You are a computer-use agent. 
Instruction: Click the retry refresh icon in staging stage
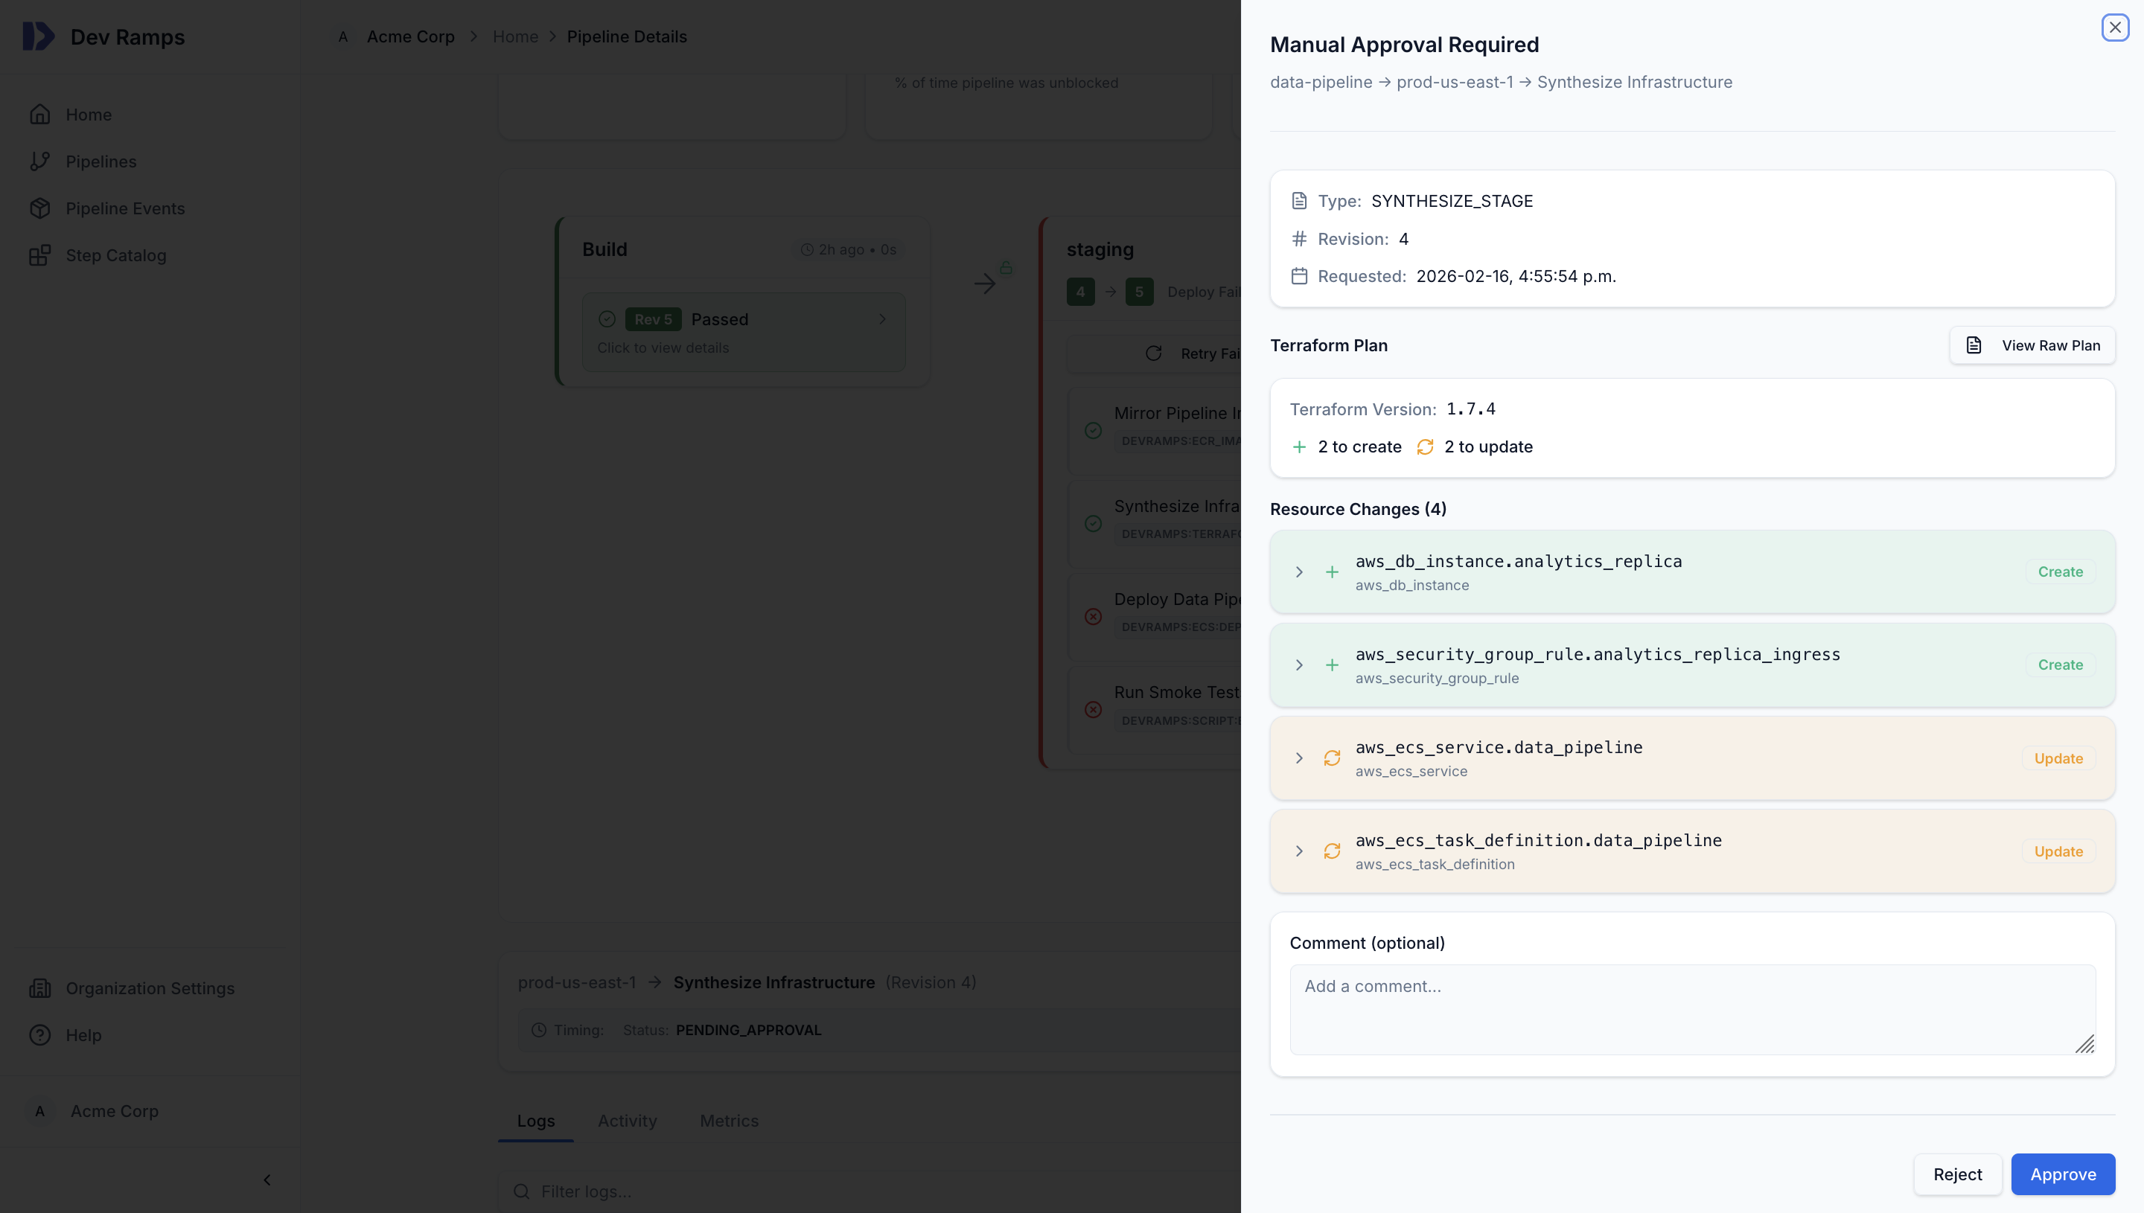(x=1153, y=353)
